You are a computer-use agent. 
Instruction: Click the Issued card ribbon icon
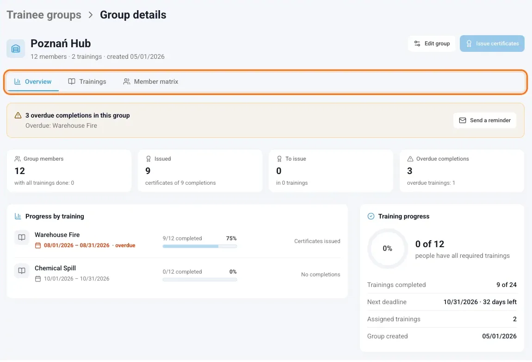(148, 159)
